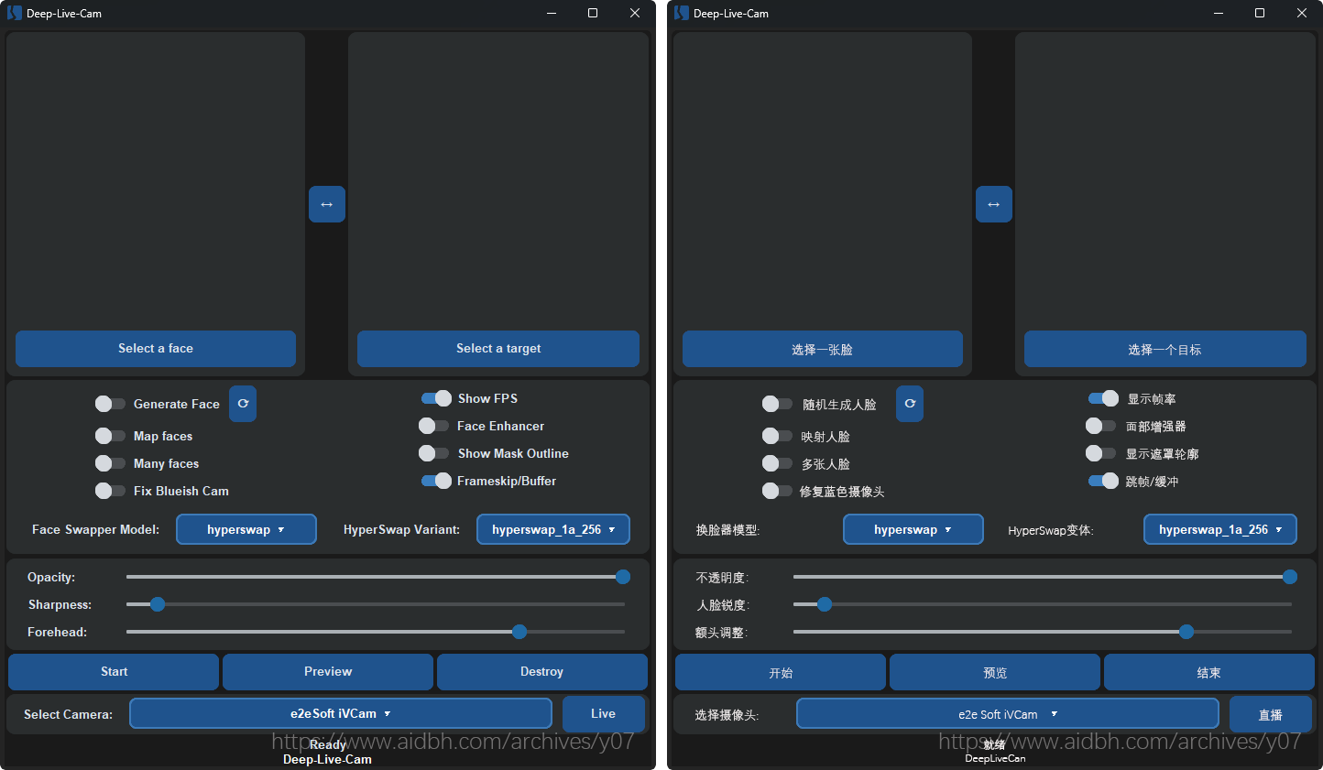Expand HyperSwap Variant dropdown
Image resolution: width=1323 pixels, height=770 pixels.
pos(552,529)
